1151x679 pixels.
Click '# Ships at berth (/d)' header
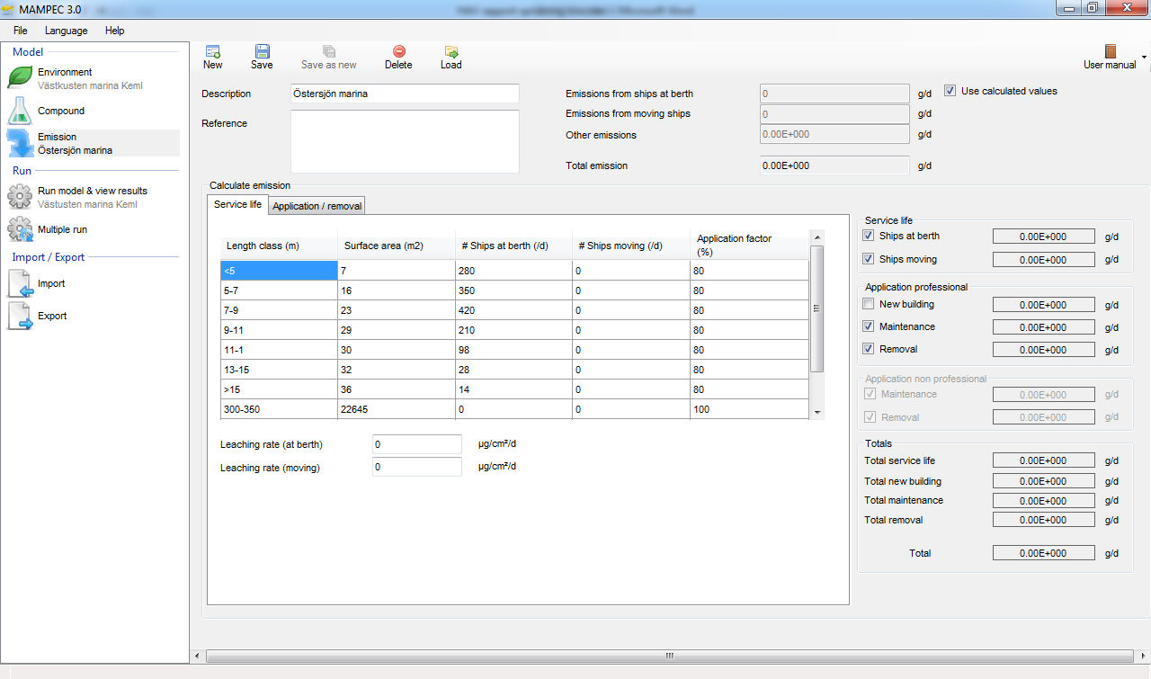tap(513, 246)
